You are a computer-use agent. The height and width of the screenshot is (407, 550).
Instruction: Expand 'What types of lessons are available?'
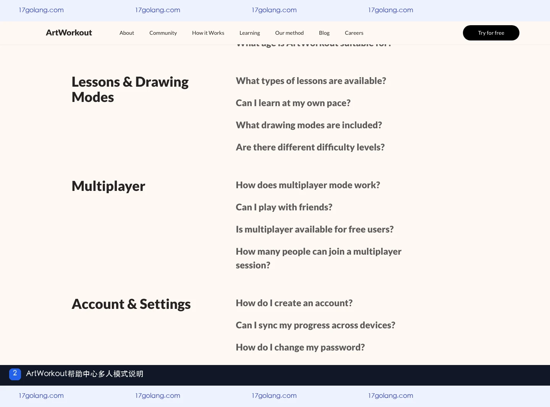311,81
